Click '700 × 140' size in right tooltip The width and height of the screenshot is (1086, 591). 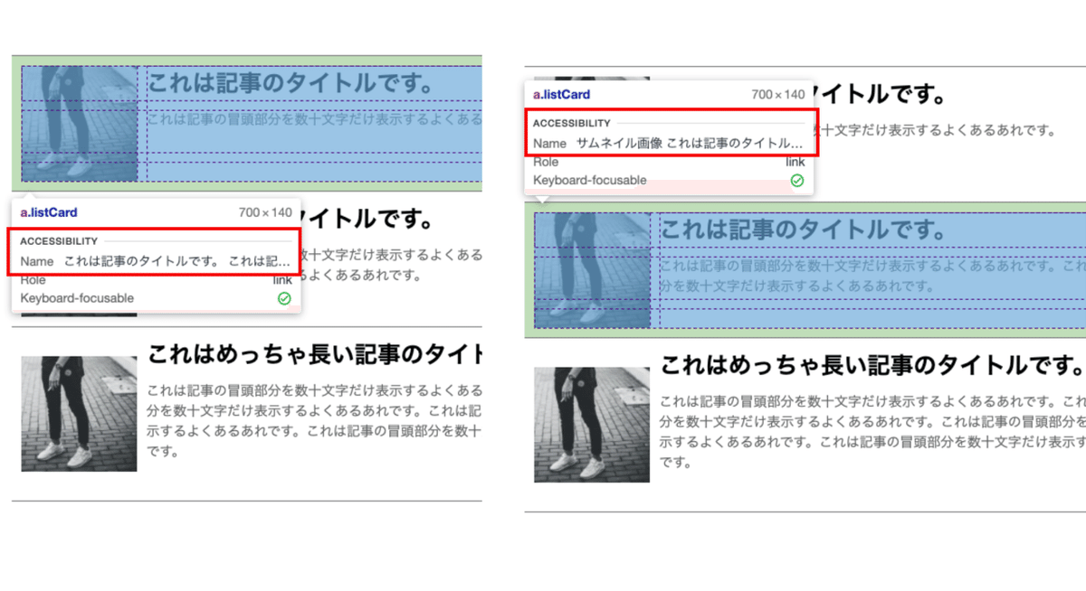[777, 95]
